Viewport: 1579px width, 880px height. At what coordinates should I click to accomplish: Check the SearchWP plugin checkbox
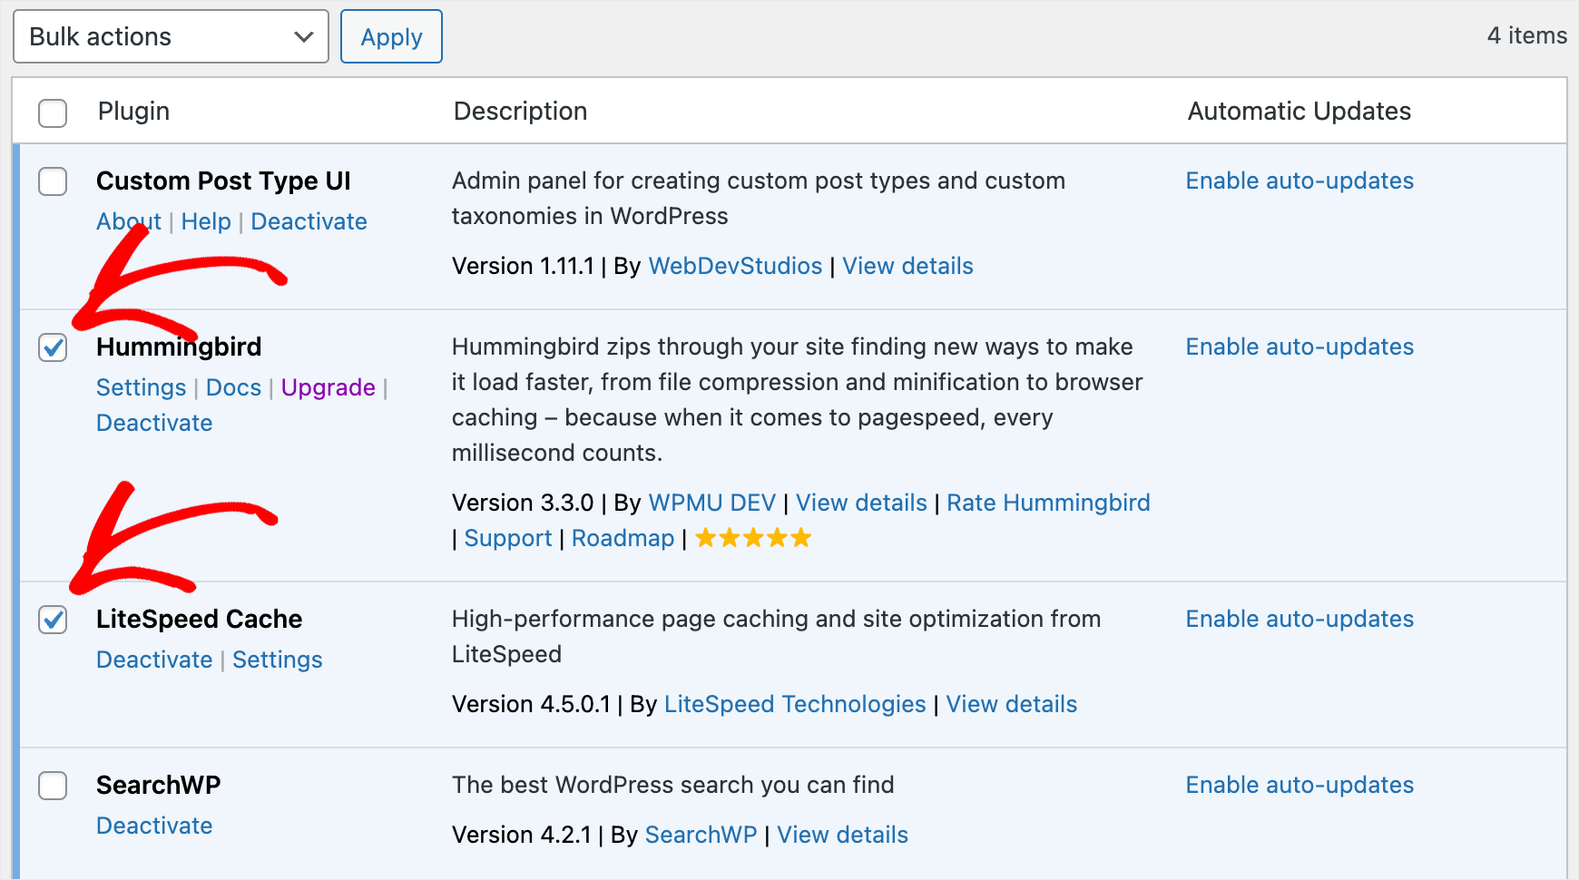coord(53,785)
